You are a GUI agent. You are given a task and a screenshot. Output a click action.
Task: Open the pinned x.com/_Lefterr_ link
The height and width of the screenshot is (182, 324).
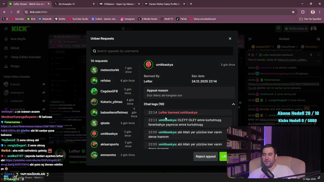pyautogui.click(x=293, y=60)
